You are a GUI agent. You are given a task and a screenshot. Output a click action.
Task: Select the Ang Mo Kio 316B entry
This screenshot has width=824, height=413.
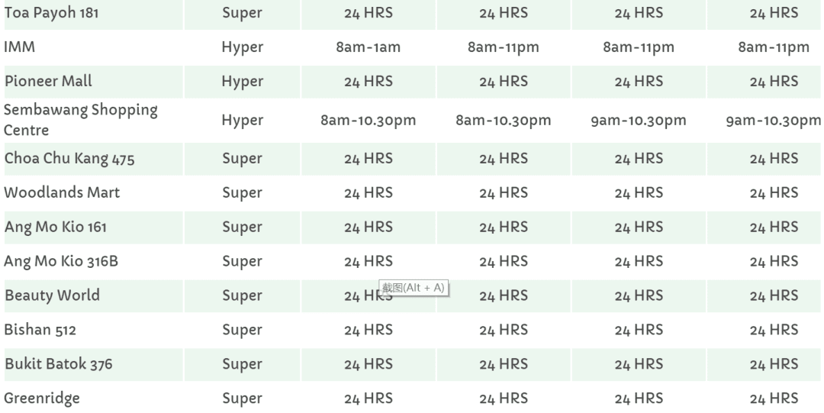[x=61, y=261]
